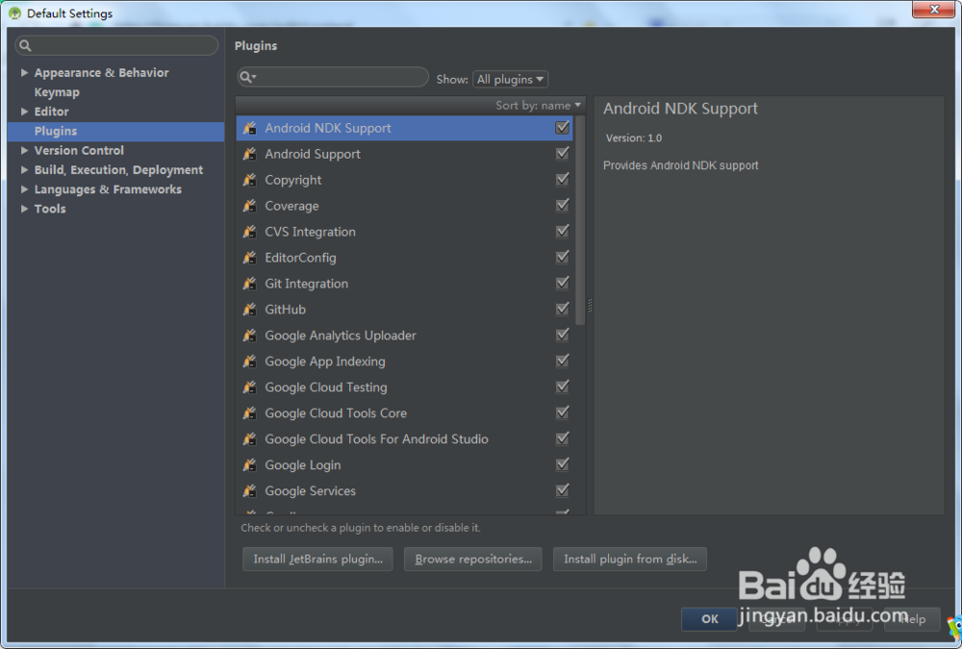Click the Google Login plugin icon
This screenshot has width=962, height=649.
250,465
